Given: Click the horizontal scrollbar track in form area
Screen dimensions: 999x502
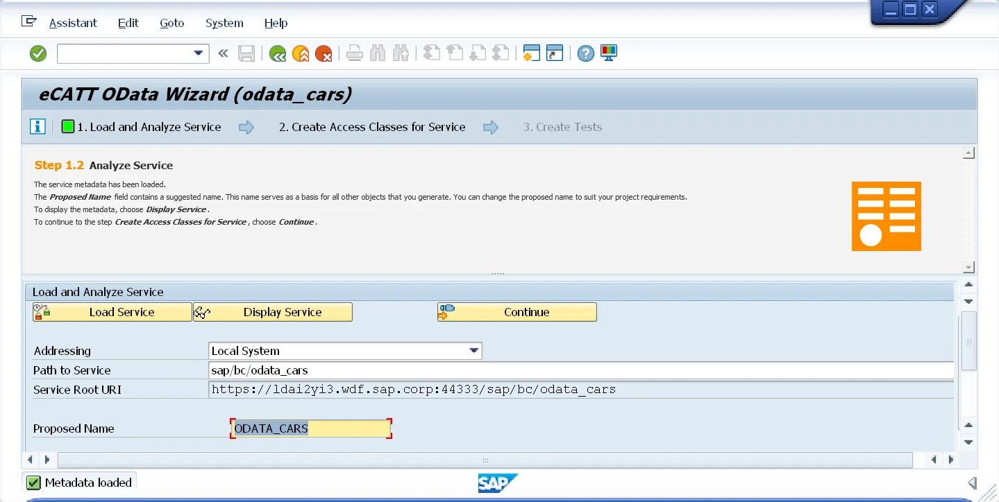Looking at the screenshot, I should (485, 460).
